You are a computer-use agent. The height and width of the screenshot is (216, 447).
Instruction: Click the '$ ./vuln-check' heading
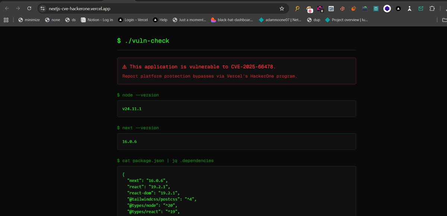click(143, 41)
